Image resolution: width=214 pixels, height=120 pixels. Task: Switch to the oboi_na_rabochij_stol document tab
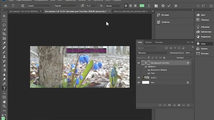(x=131, y=11)
